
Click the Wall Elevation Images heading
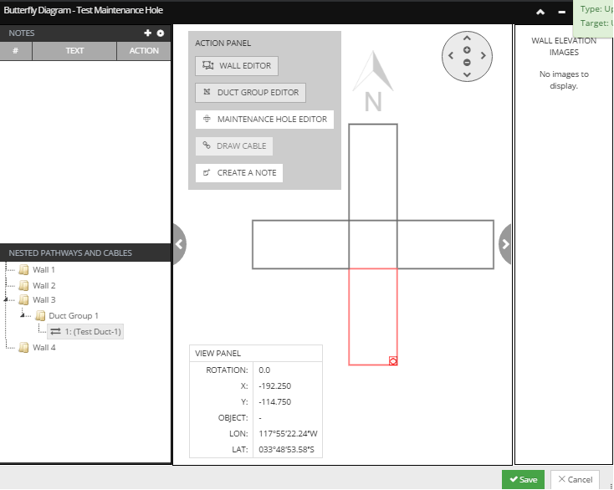click(x=564, y=47)
